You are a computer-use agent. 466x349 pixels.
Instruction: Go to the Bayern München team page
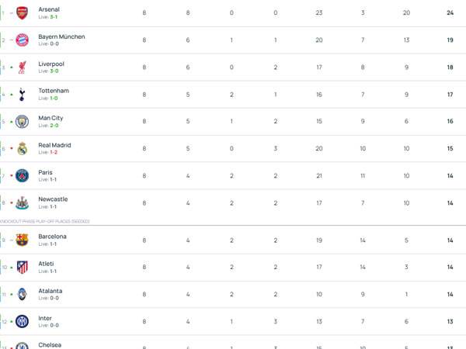pyautogui.click(x=61, y=36)
